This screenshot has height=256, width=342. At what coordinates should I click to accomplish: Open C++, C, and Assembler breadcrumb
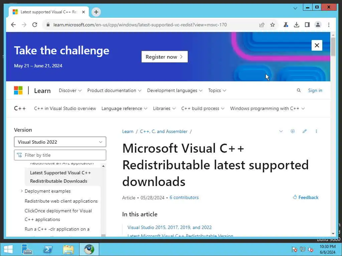click(x=164, y=131)
